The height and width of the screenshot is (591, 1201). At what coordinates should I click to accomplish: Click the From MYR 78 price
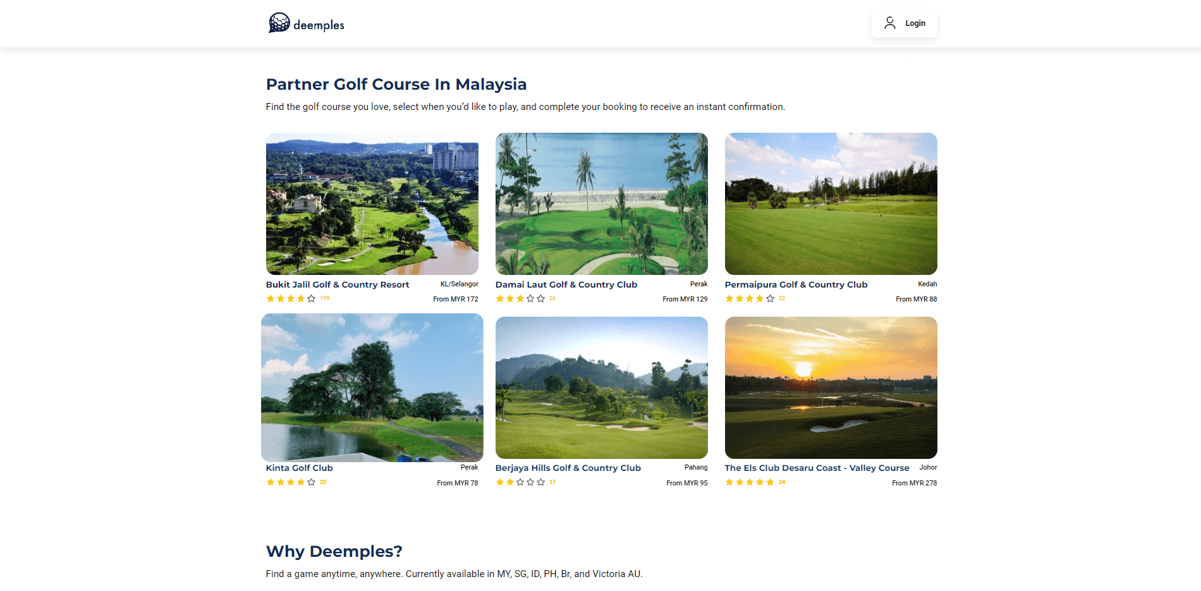pyautogui.click(x=458, y=484)
